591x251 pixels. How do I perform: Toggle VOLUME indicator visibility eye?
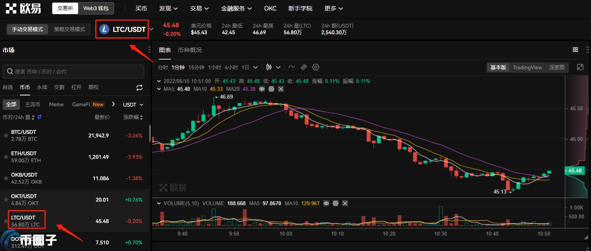point(326,203)
